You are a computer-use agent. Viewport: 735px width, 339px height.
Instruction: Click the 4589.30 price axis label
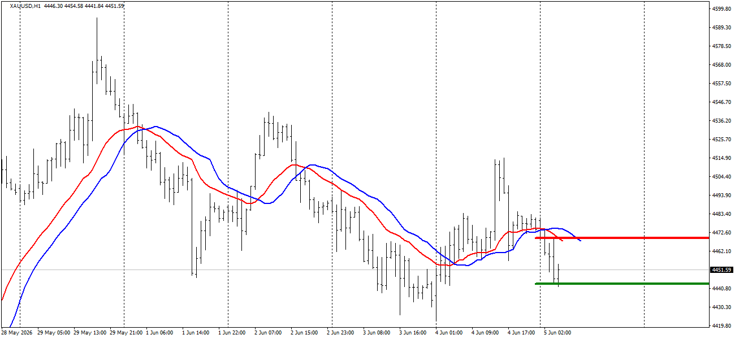pos(721,28)
